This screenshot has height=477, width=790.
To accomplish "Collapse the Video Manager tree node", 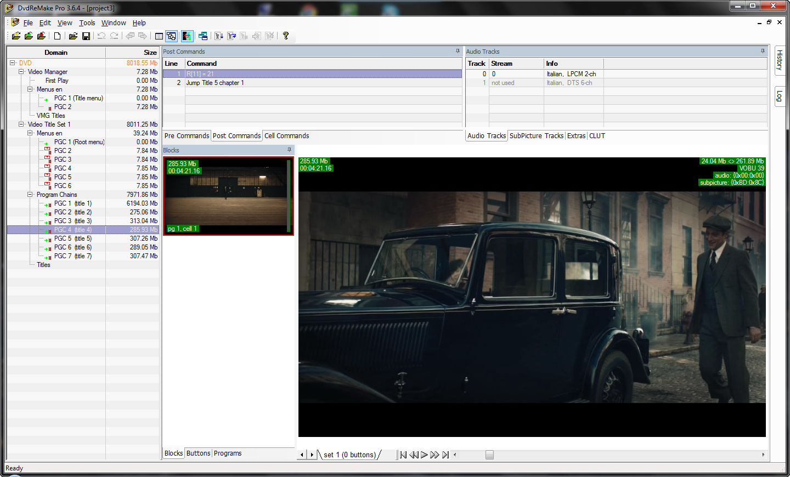I will (x=21, y=72).
